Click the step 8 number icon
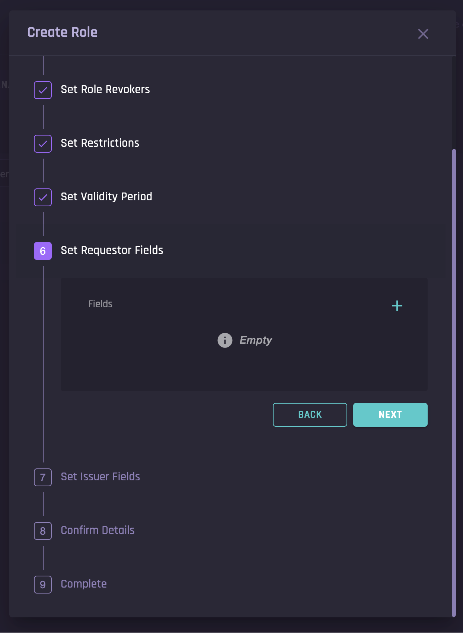 click(43, 531)
